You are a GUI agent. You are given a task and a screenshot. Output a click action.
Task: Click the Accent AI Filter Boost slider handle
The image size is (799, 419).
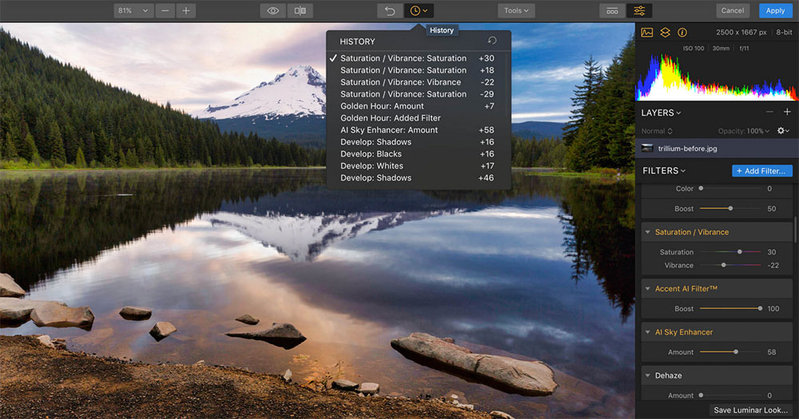click(x=759, y=308)
